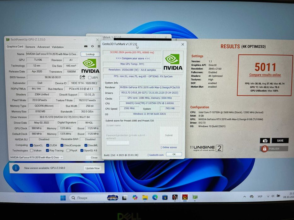Toggle PhysX checkbox
This screenshot has height=220, width=294.
(68, 151)
